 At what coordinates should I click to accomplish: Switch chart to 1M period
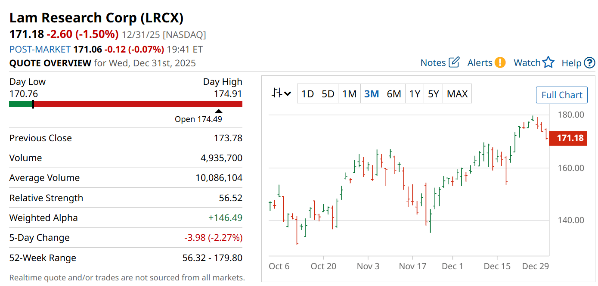click(349, 93)
